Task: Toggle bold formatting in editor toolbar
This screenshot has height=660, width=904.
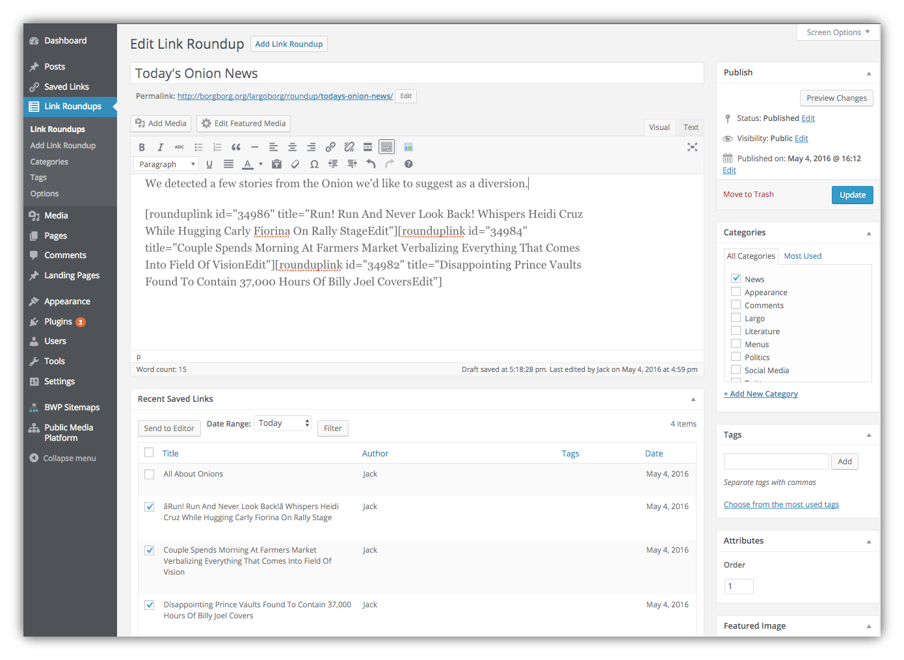Action: coord(142,147)
